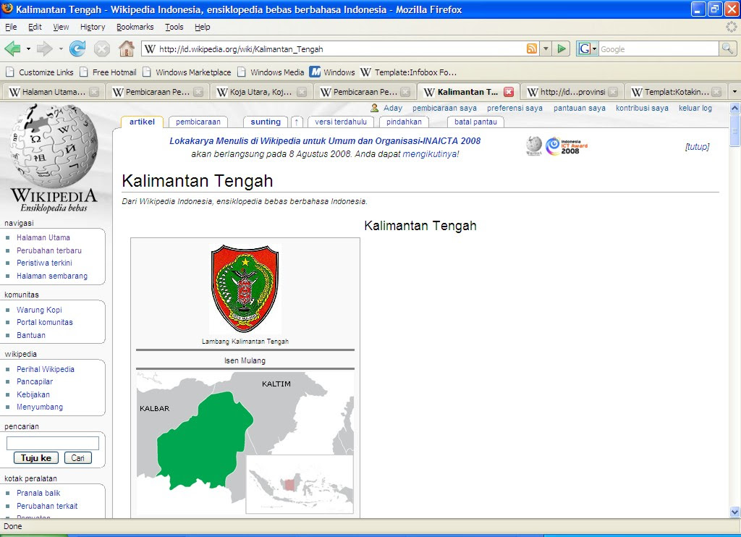This screenshot has width=741, height=537.
Task: Open the View menu
Action: click(x=61, y=27)
